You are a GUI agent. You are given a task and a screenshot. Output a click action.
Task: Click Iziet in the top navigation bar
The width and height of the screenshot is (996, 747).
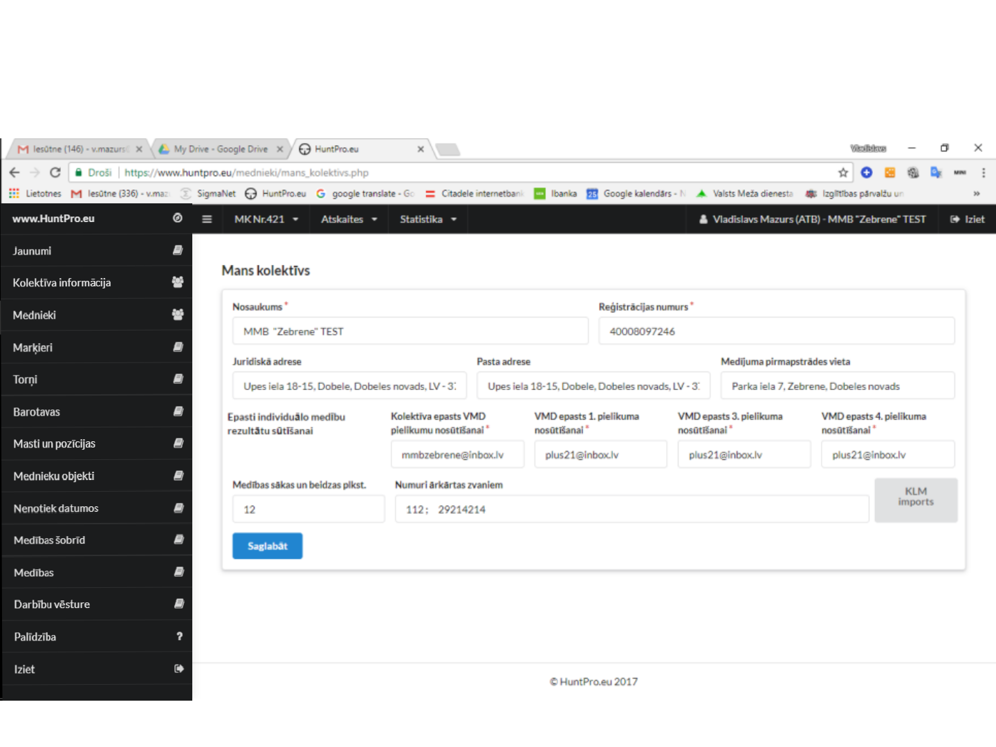tap(967, 219)
